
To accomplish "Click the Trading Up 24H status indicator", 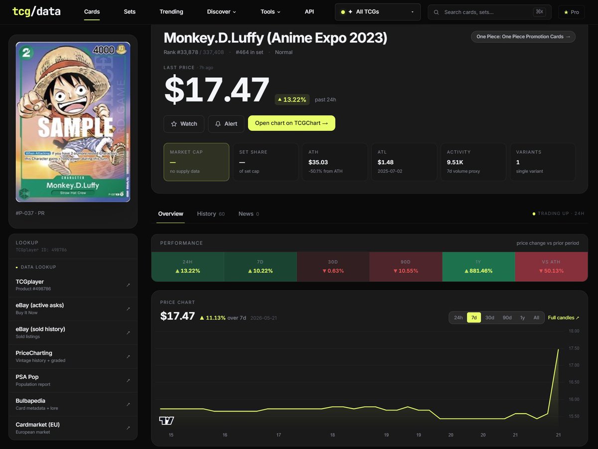I will click(559, 214).
